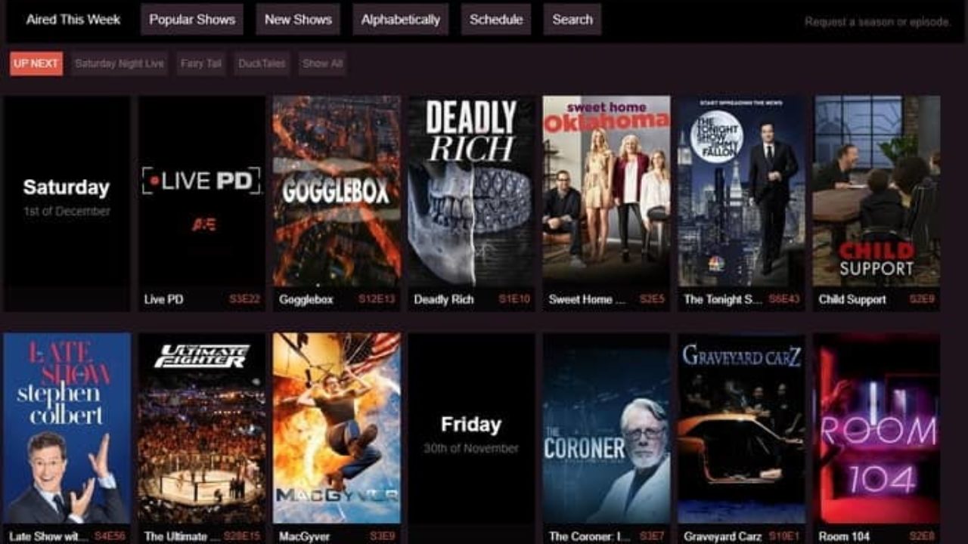Click episode code S12E13 for Gogglebox
The image size is (968, 544).
[x=377, y=299]
